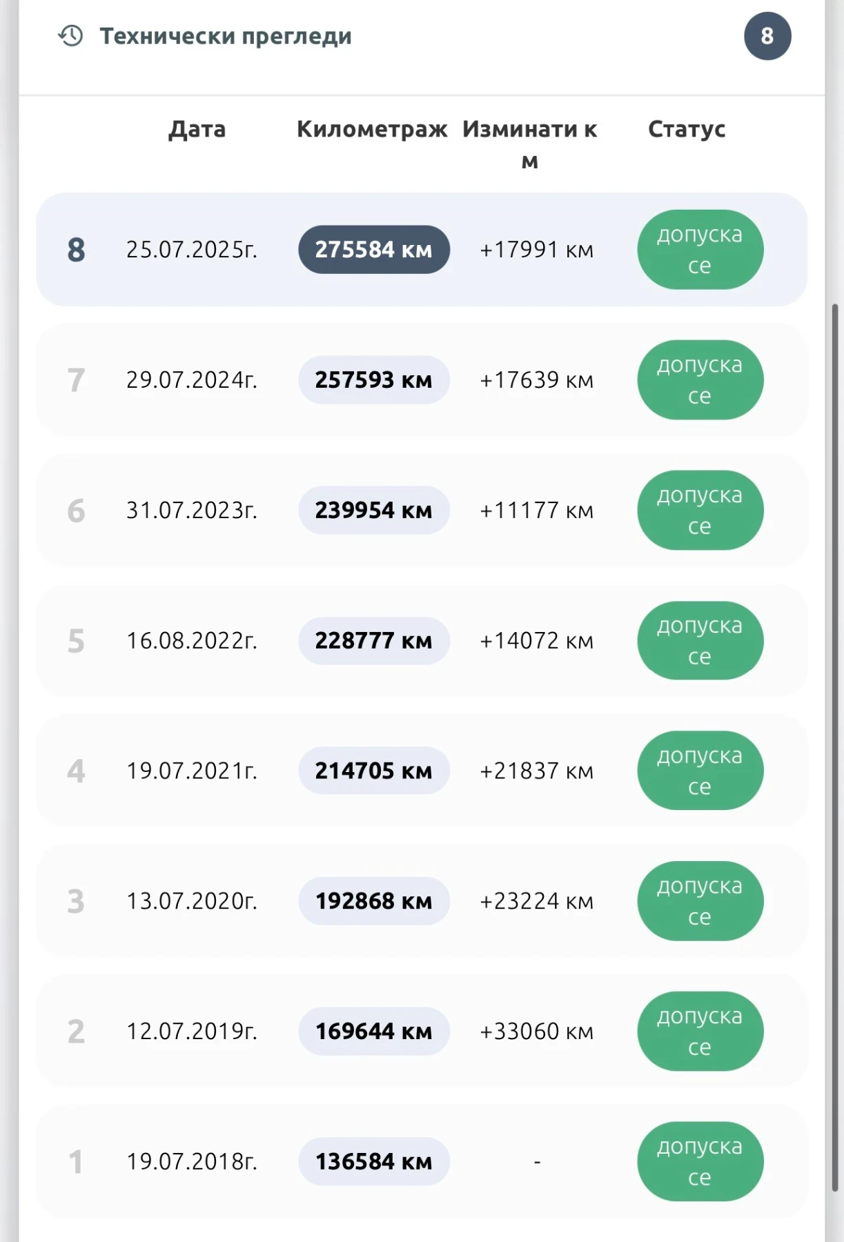Click допуска се status for 12.07.2019г.
Image resolution: width=844 pixels, height=1242 pixels.
coord(700,1032)
